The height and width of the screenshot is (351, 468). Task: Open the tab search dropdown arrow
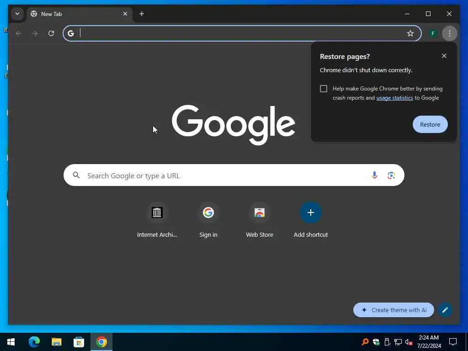(x=17, y=14)
